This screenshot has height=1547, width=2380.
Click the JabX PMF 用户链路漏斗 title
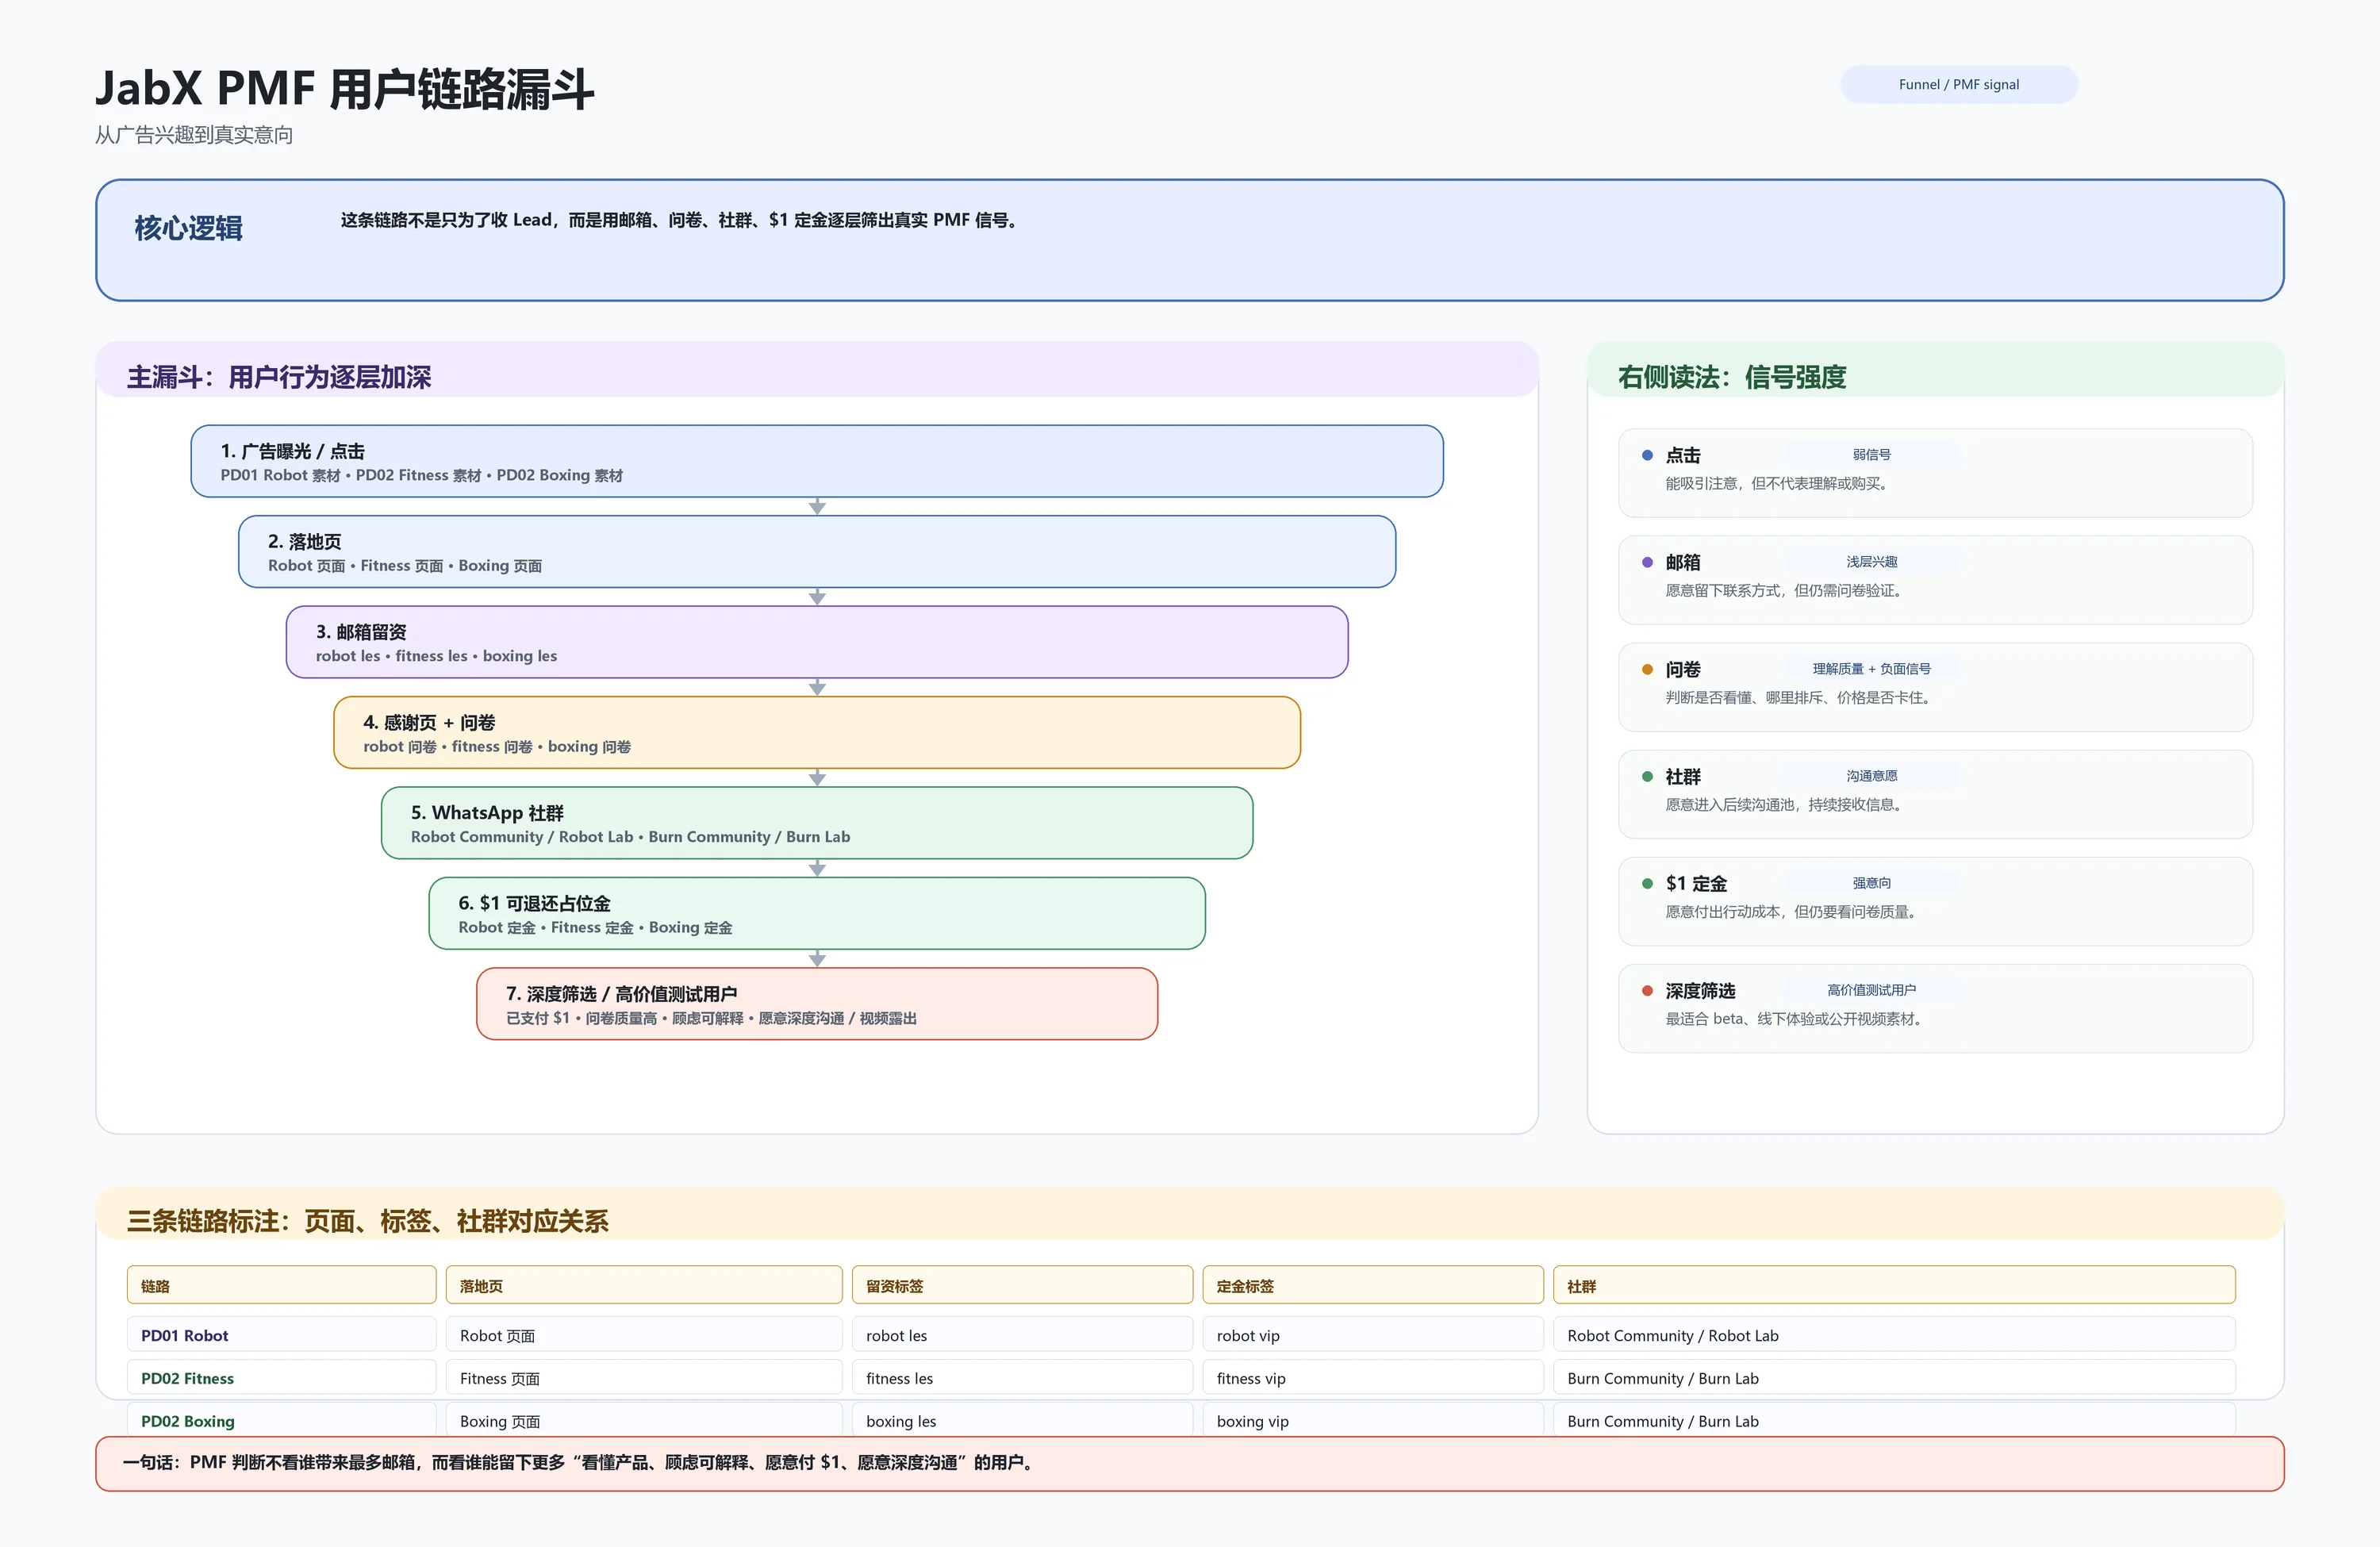pos(345,89)
